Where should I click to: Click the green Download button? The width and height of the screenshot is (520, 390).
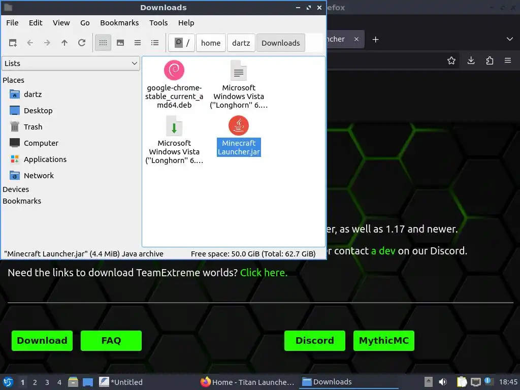tap(42, 341)
